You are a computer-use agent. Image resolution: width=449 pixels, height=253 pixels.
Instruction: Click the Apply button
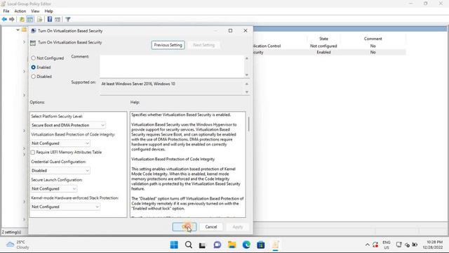coord(238,226)
